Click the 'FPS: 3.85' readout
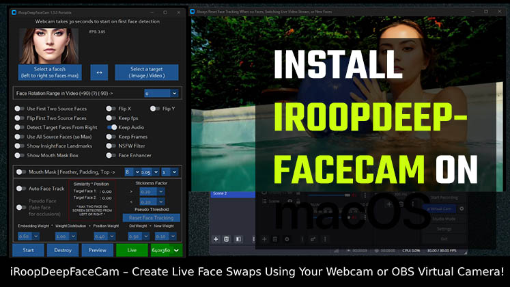Image resolution: width=510 pixels, height=287 pixels. (x=97, y=32)
